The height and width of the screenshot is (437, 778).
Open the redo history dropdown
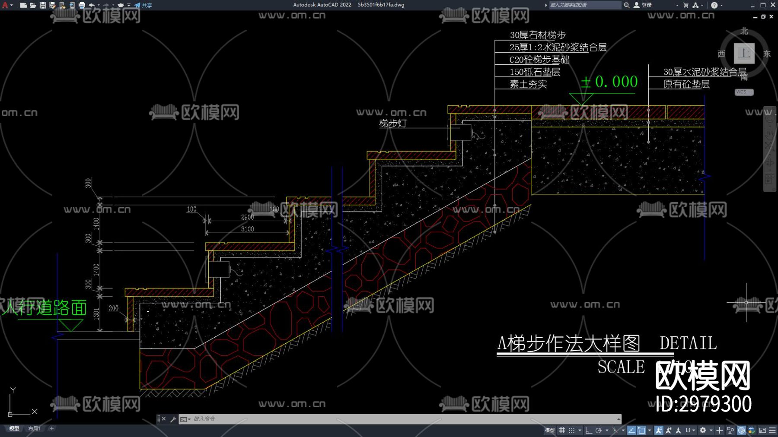(113, 5)
